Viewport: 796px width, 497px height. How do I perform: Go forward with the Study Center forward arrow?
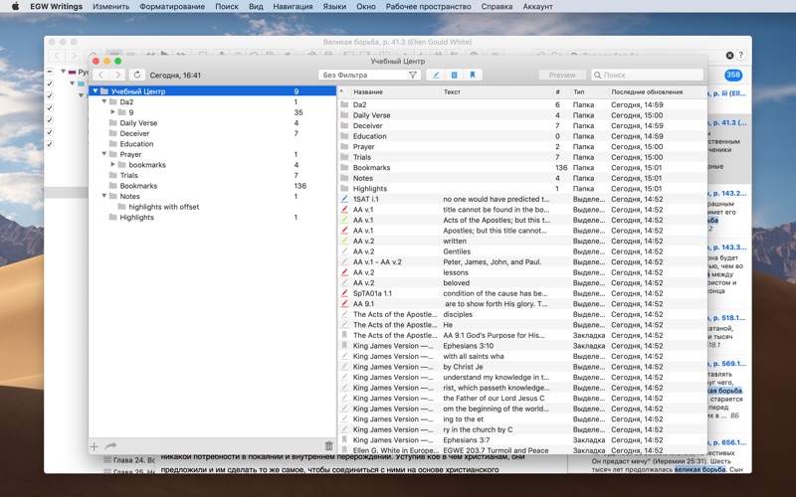click(117, 76)
